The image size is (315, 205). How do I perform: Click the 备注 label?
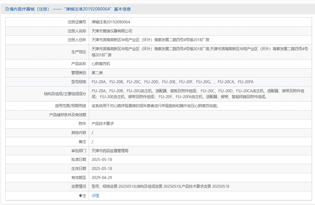[x=82, y=142]
